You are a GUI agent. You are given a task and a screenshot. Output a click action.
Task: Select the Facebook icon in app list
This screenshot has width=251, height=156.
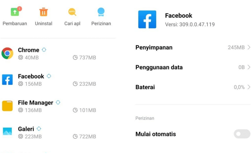[7, 80]
